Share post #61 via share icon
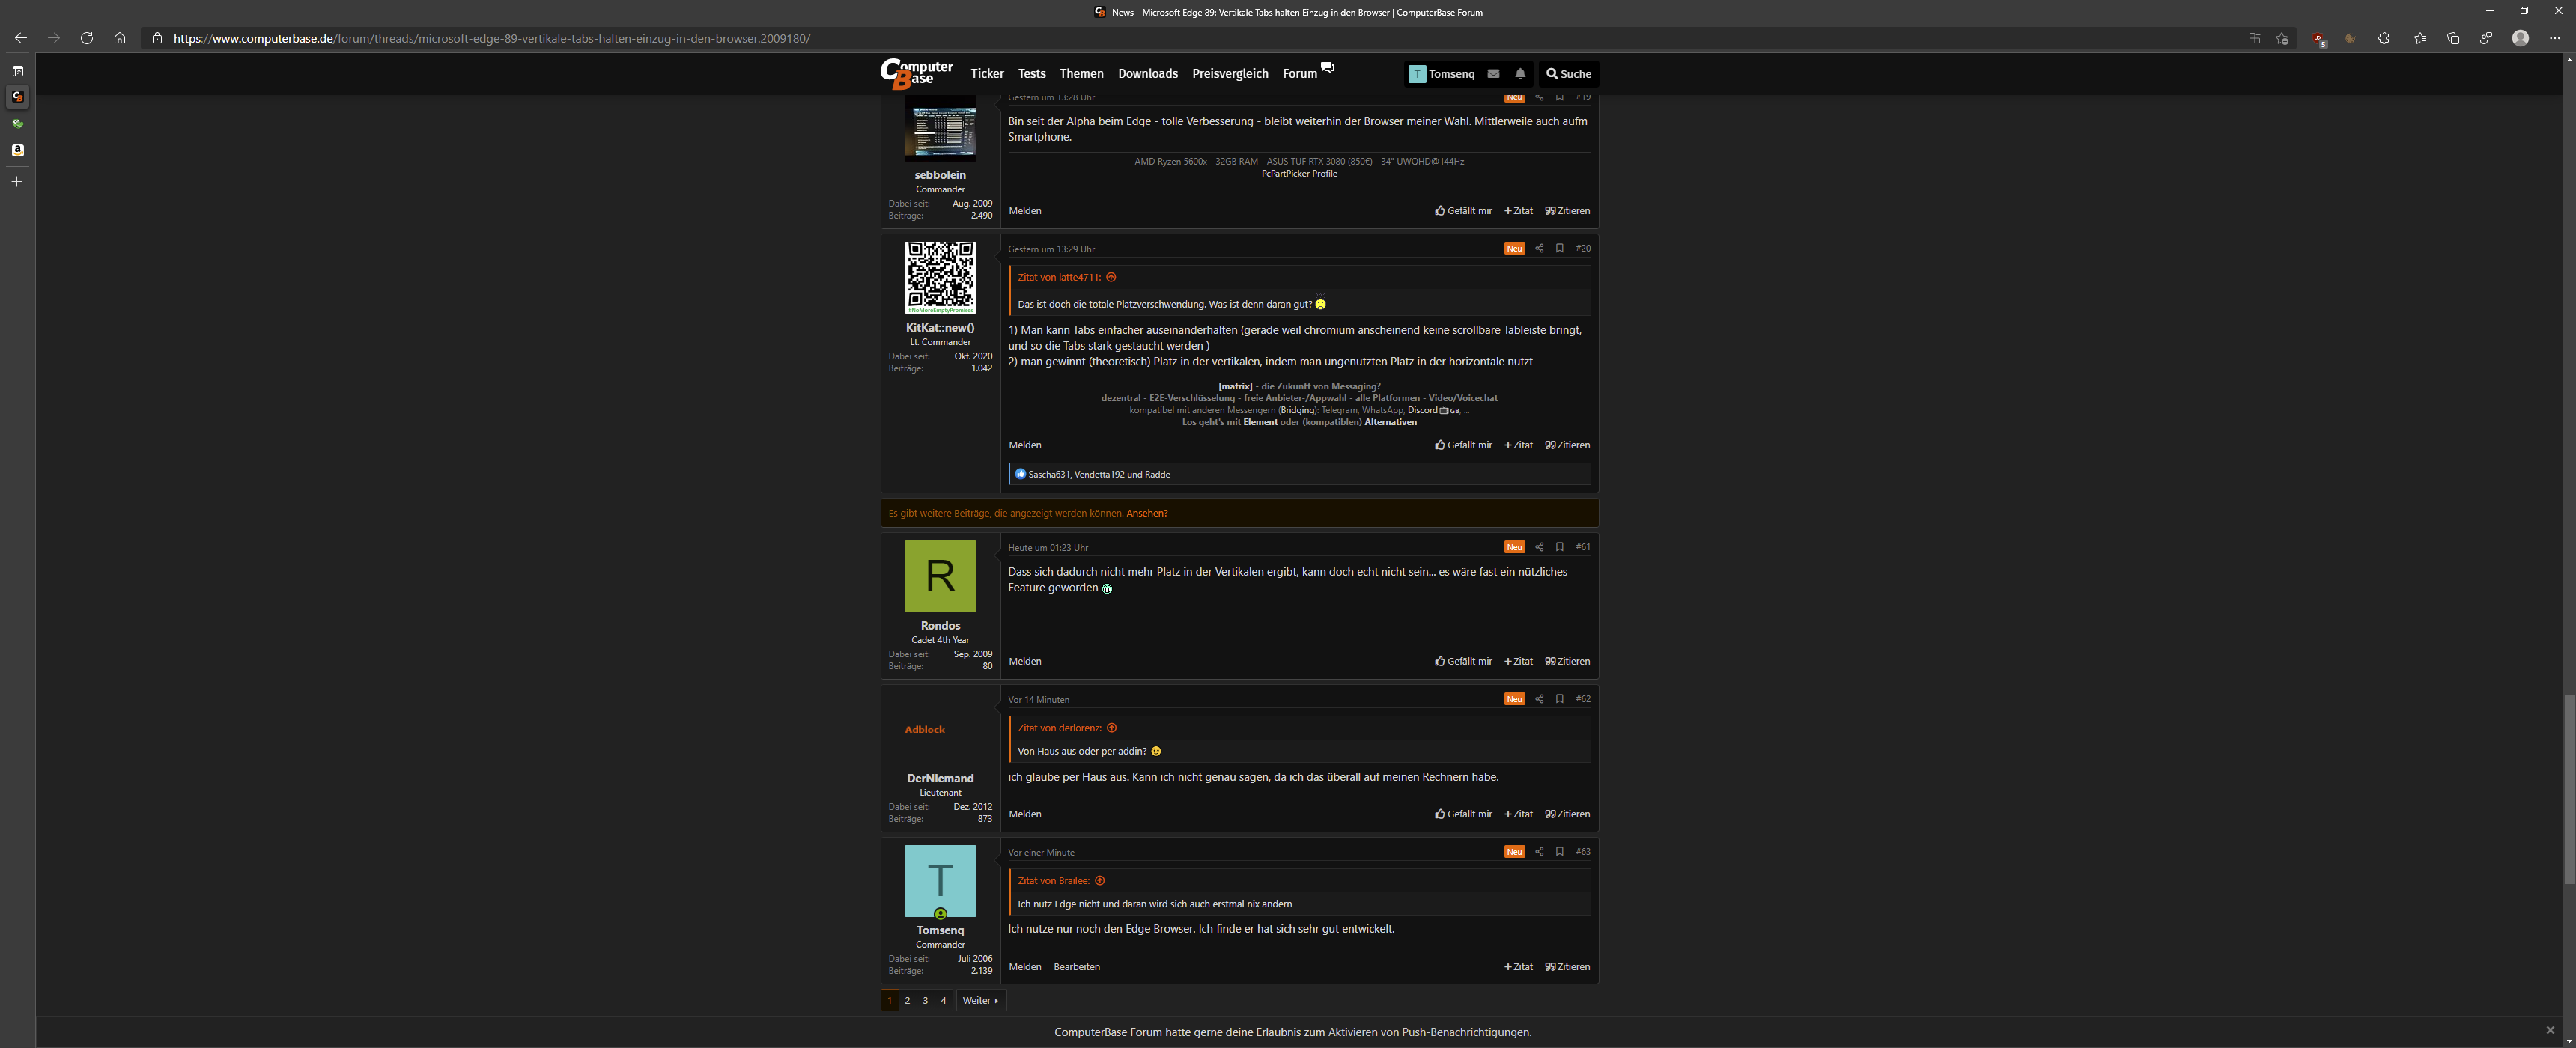 (x=1539, y=547)
